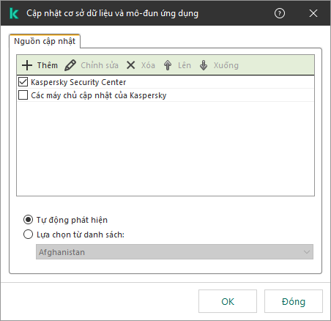Click the Chỉnh sửa toolbar label
This screenshot has width=331, height=321.
(x=100, y=65)
